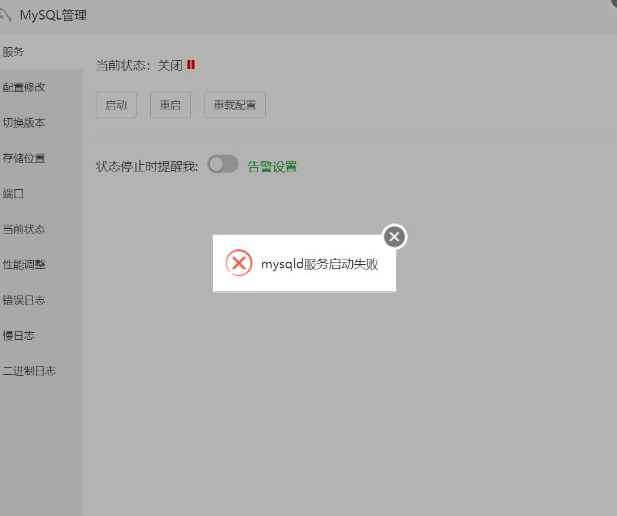The width and height of the screenshot is (617, 516).
Task: Open the 二进制日志 binary log tab
Action: click(x=41, y=371)
